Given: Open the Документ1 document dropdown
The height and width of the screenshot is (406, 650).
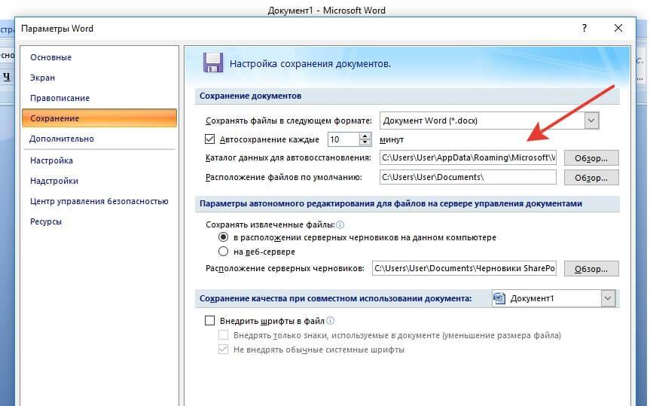Looking at the screenshot, I should pyautogui.click(x=608, y=298).
